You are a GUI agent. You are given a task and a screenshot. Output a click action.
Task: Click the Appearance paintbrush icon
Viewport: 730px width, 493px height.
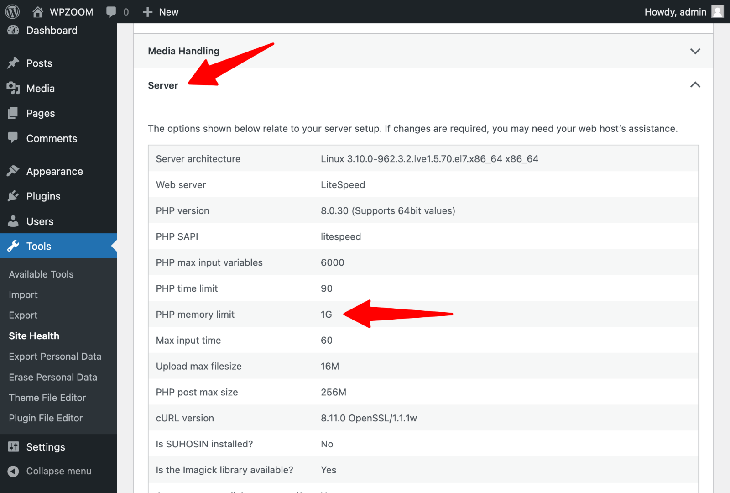click(13, 171)
